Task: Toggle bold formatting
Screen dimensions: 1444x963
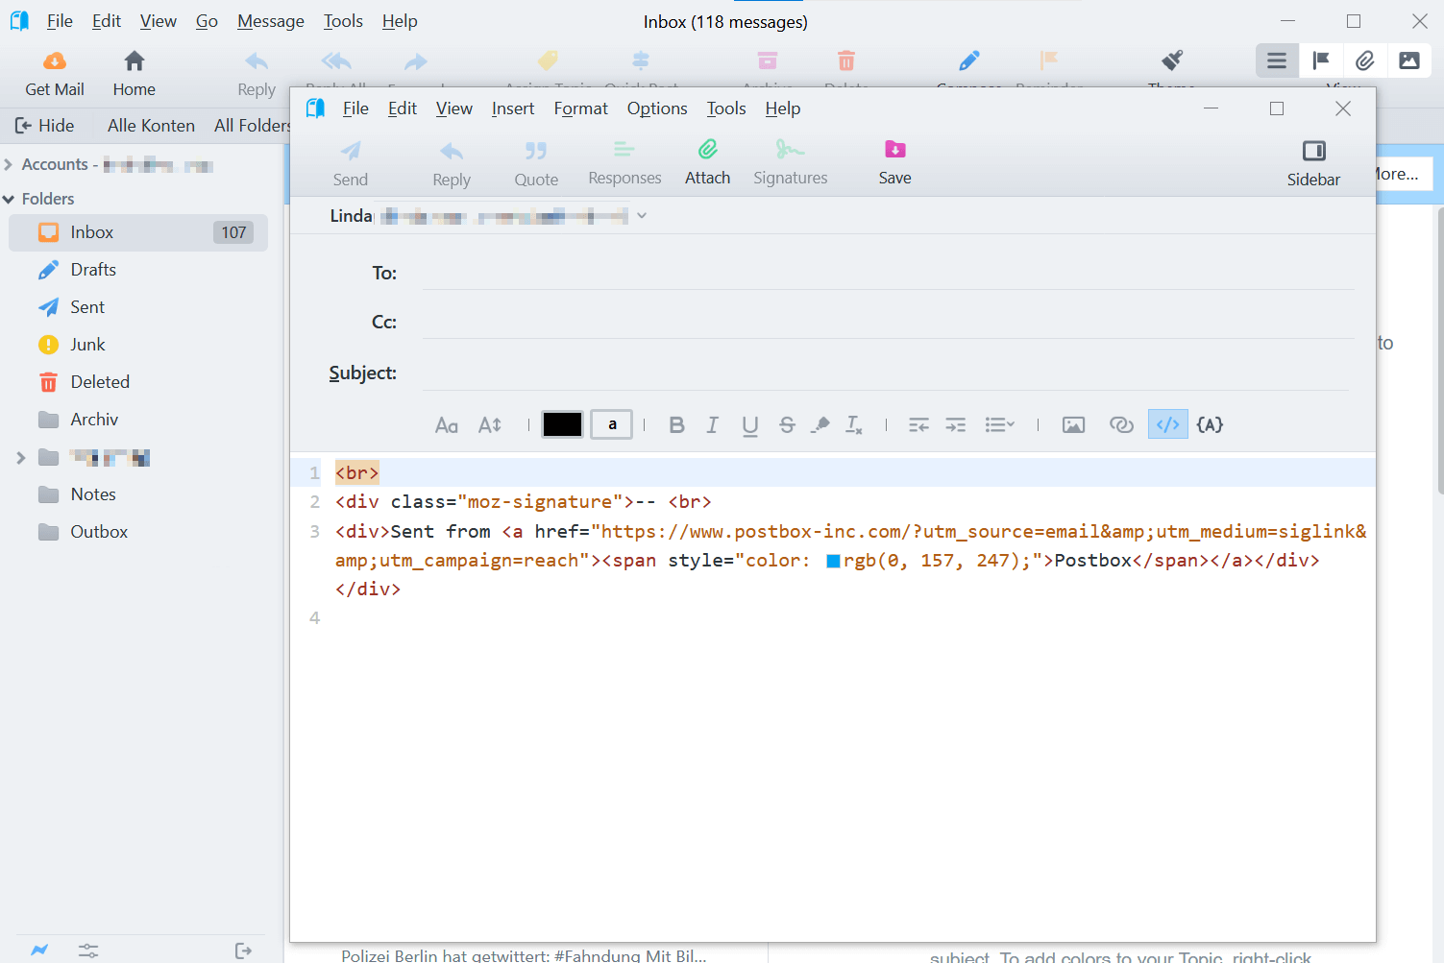Action: pos(676,425)
